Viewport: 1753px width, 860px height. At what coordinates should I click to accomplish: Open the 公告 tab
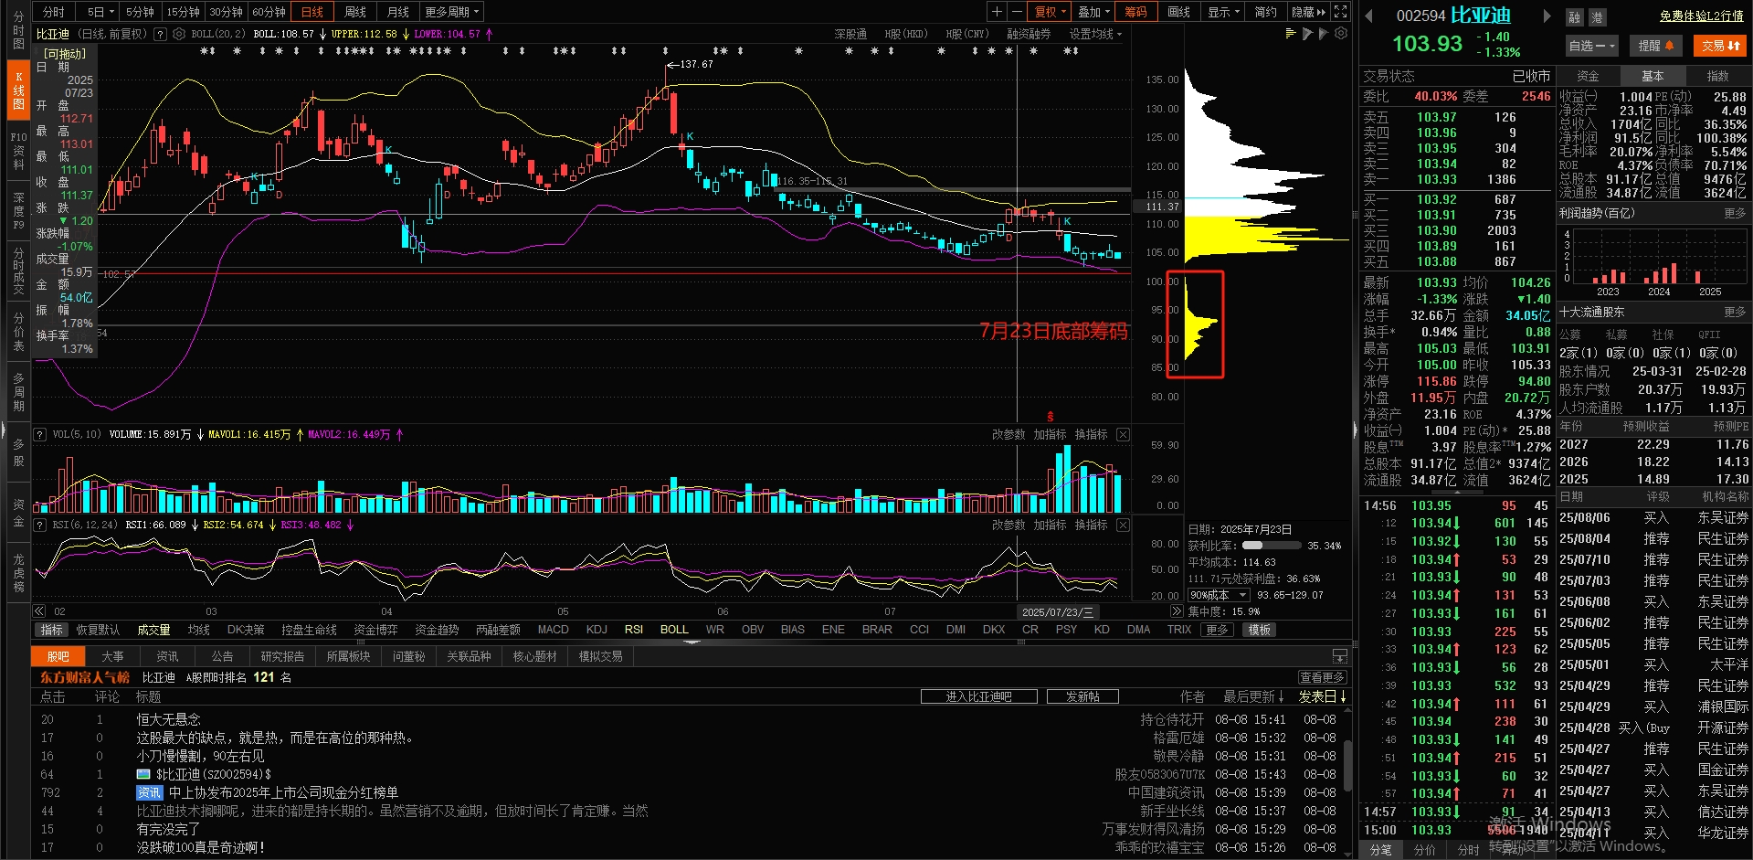222,656
